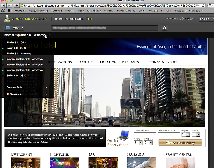Open the YouTube bookmark
This screenshot has width=214, height=168.
click(56, 10)
